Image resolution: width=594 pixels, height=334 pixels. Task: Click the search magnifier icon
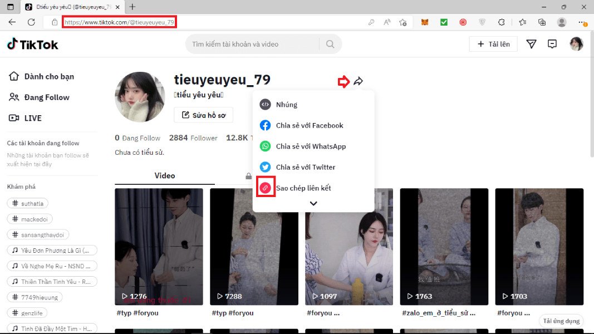pyautogui.click(x=330, y=43)
